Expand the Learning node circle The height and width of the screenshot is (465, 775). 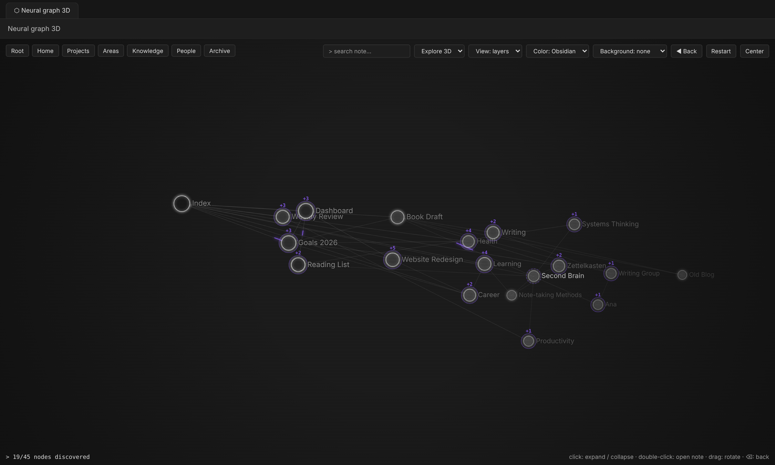tap(484, 264)
